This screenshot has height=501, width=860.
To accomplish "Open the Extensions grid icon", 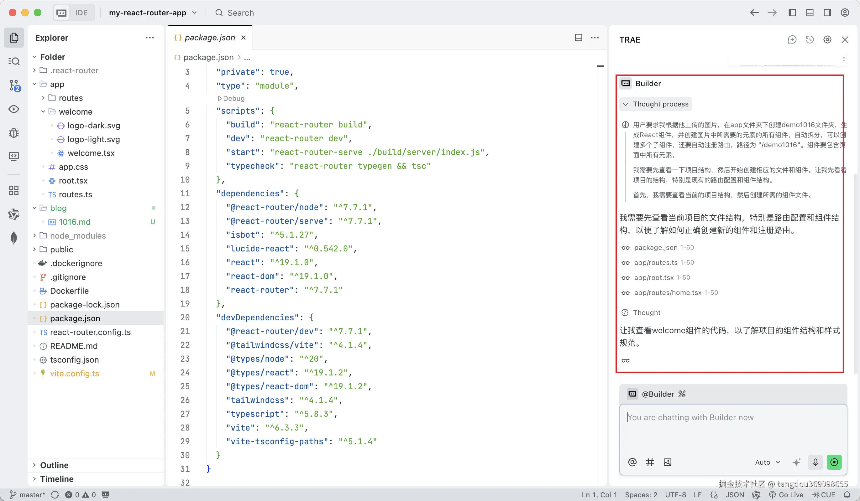I will coord(14,190).
